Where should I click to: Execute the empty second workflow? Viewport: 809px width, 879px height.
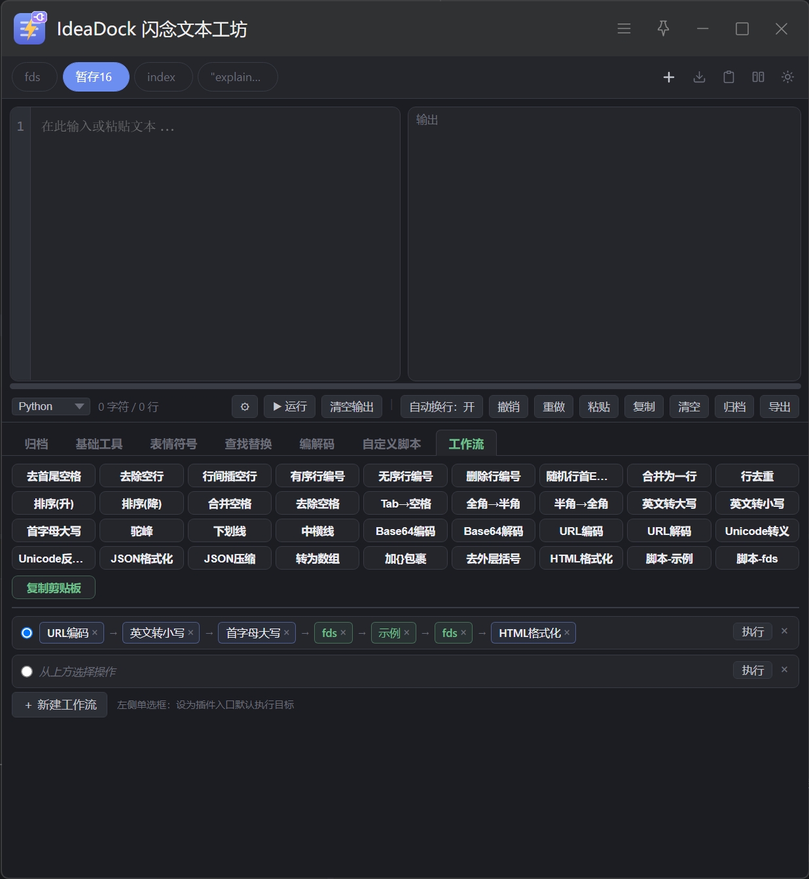pos(753,670)
